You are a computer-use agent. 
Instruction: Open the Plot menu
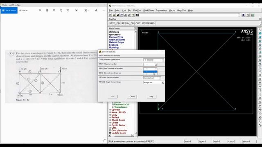[129, 10]
